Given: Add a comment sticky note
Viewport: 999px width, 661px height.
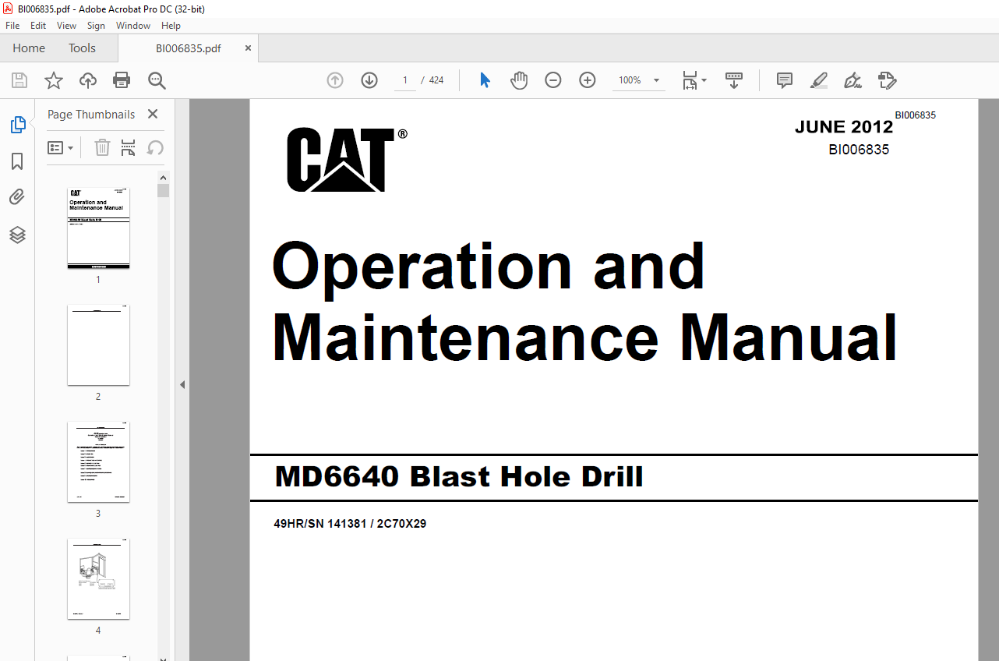Looking at the screenshot, I should pyautogui.click(x=785, y=80).
